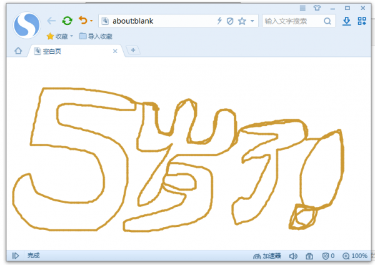Open a new tab with plus button
375x265 pixels.
point(132,50)
